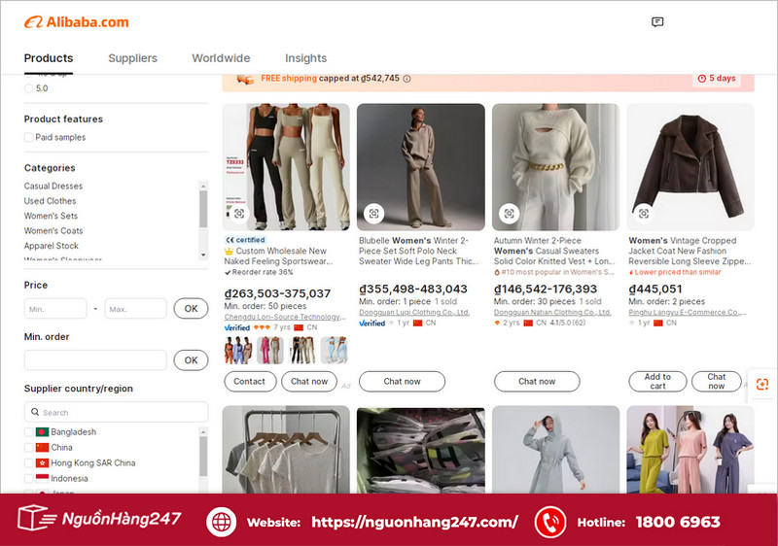Viewport: 778px width, 546px height.
Task: Click the magnifier icon in supplier country search
Action: click(x=35, y=412)
